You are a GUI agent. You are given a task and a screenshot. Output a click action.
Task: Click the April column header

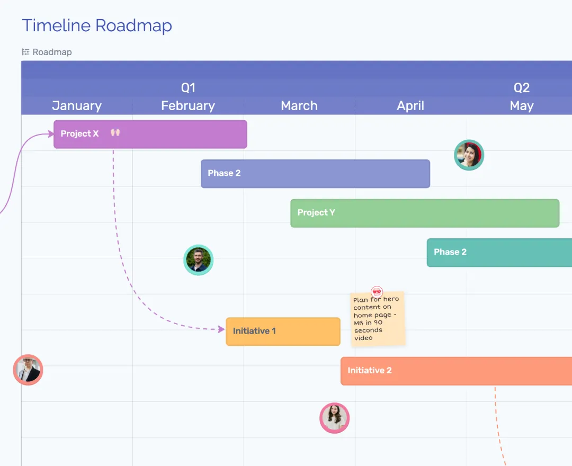pos(410,105)
